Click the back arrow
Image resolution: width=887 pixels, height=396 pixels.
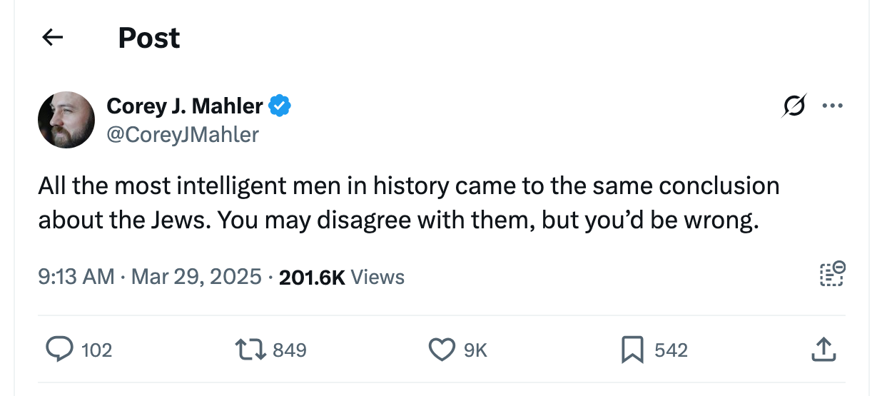tap(53, 37)
